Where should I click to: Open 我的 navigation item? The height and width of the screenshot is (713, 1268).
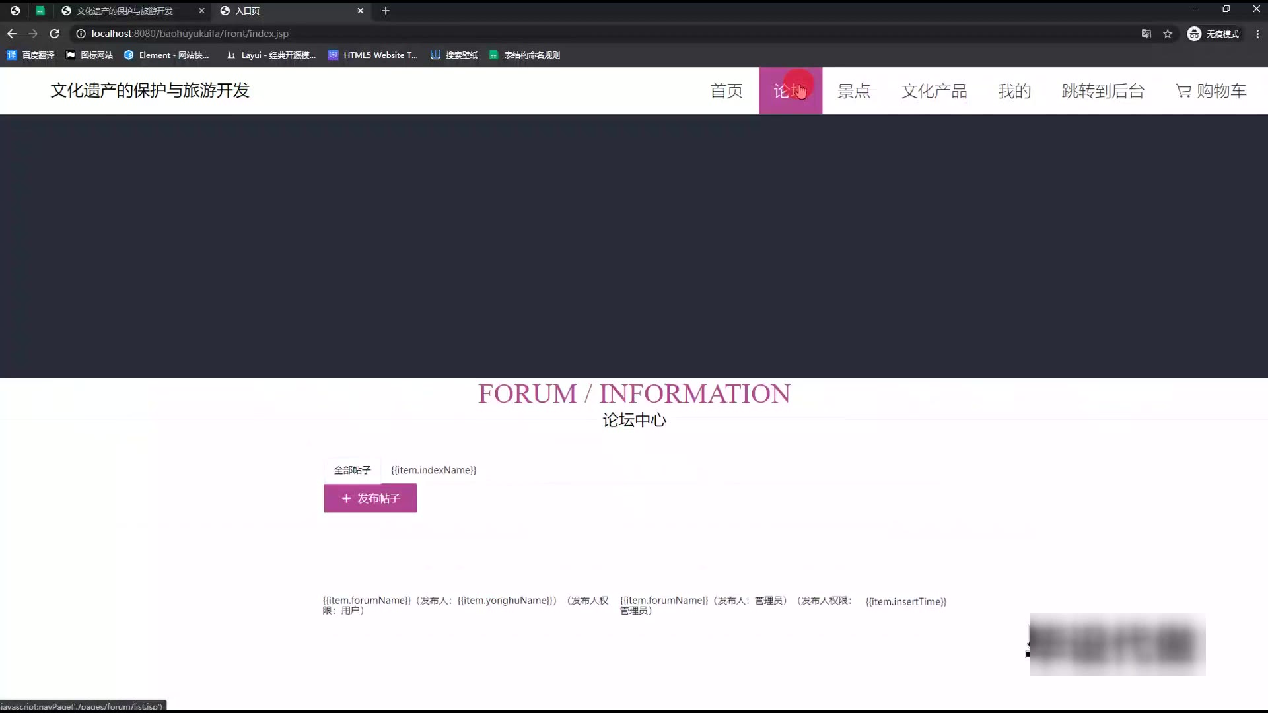point(1014,91)
